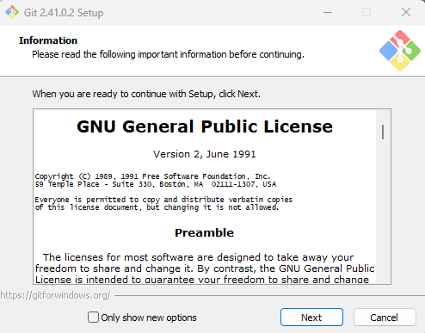Open the https://gitforwindows.org/ link
425x333 pixels.
(55, 295)
